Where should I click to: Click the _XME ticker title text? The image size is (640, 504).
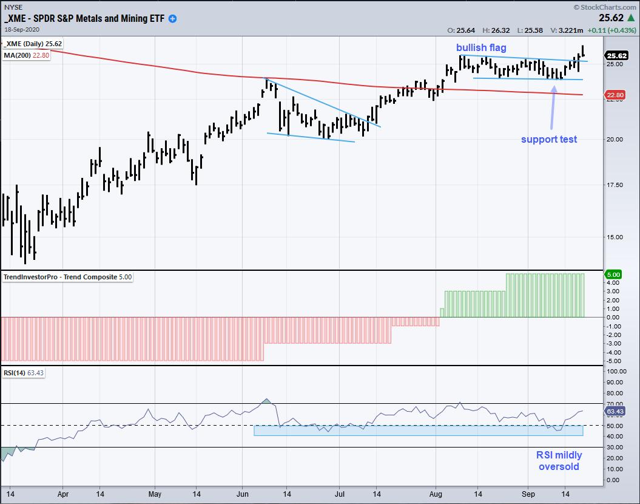click(x=85, y=19)
